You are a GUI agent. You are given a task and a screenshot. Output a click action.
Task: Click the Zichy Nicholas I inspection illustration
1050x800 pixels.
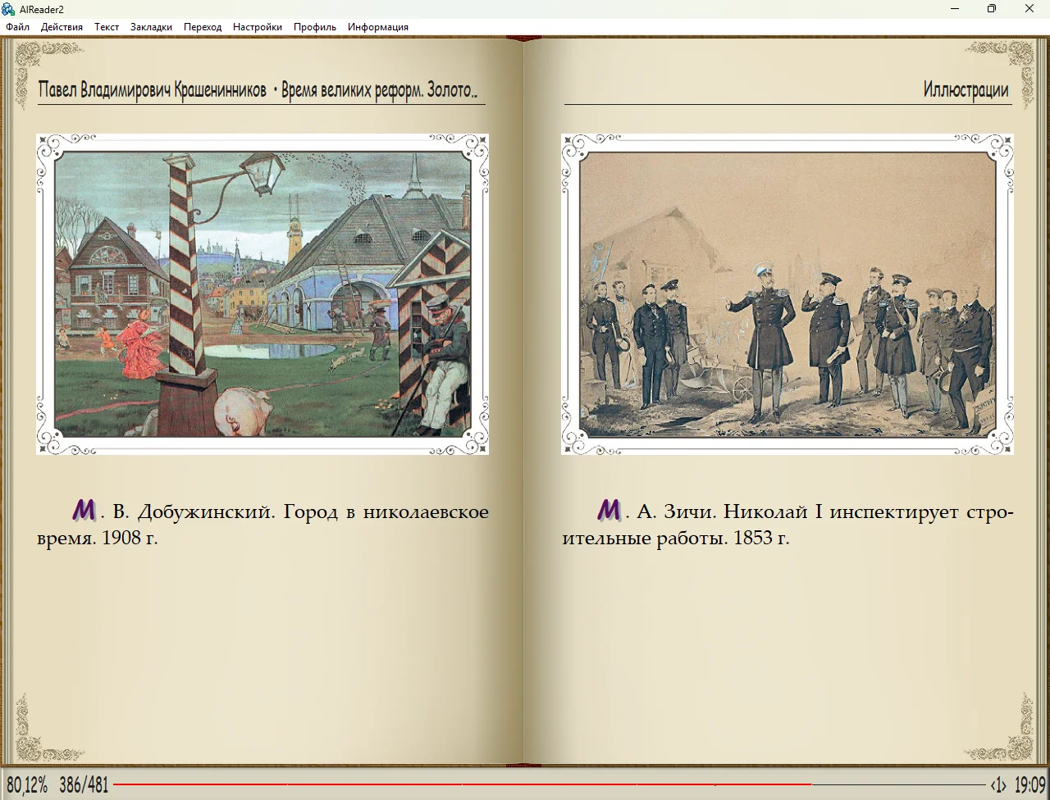coord(787,293)
